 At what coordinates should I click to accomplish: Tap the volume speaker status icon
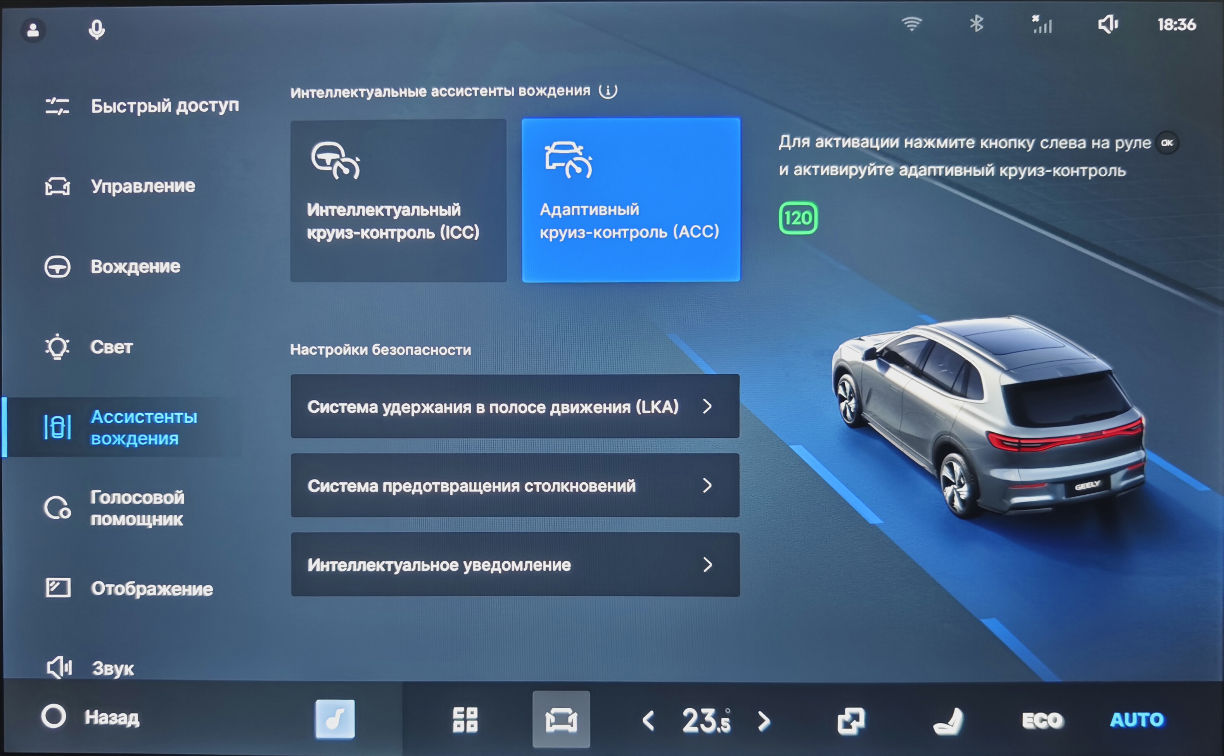point(1107,24)
